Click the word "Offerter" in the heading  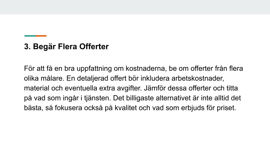(x=94, y=47)
